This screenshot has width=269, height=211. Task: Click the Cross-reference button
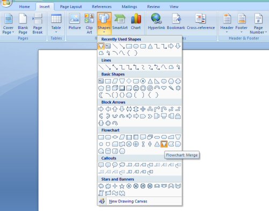[201, 22]
